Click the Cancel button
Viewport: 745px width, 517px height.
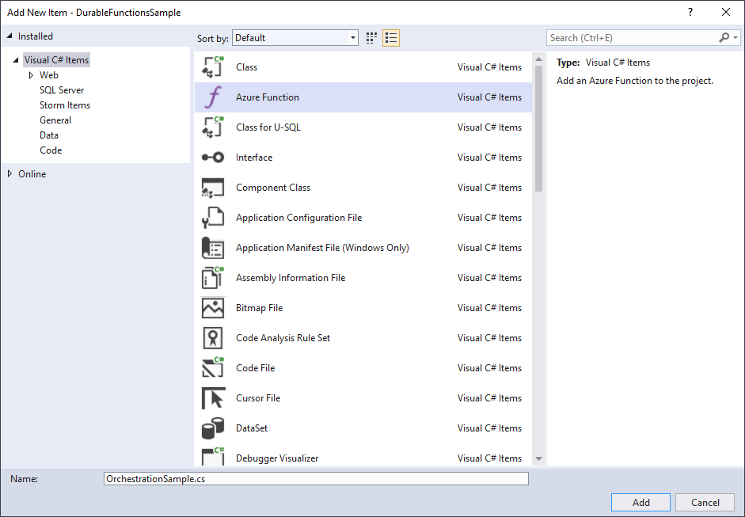(x=704, y=502)
